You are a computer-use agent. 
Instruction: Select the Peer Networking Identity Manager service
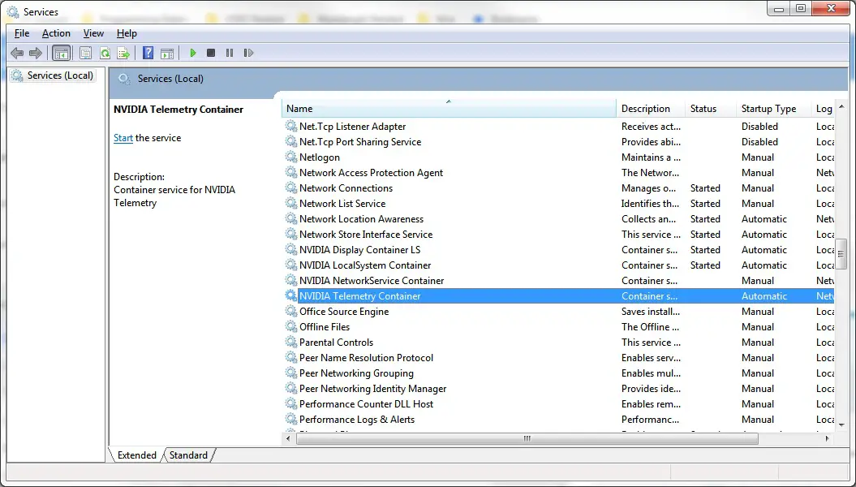coord(373,389)
